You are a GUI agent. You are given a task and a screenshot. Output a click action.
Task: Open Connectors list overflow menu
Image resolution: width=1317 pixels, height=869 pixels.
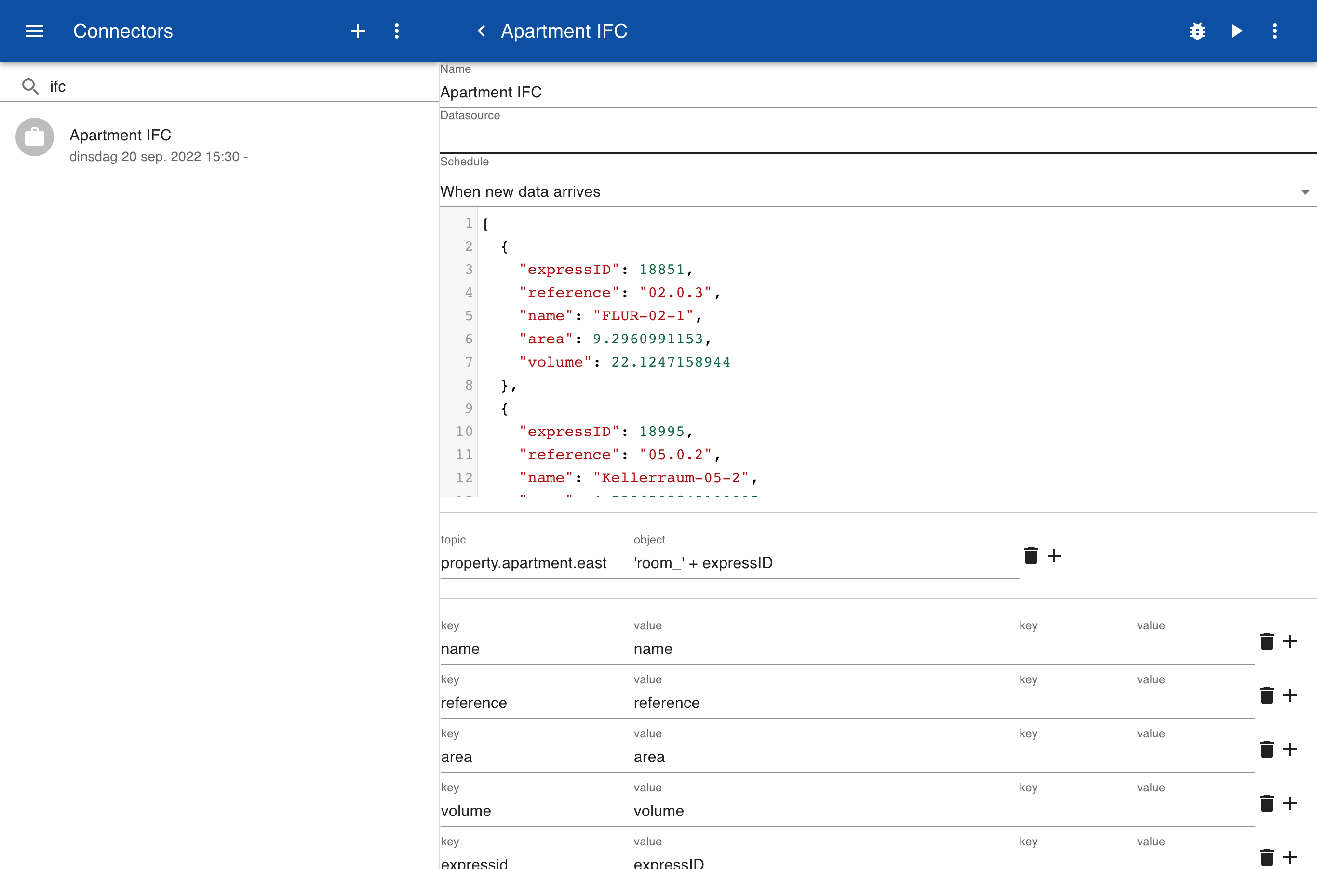(x=397, y=31)
